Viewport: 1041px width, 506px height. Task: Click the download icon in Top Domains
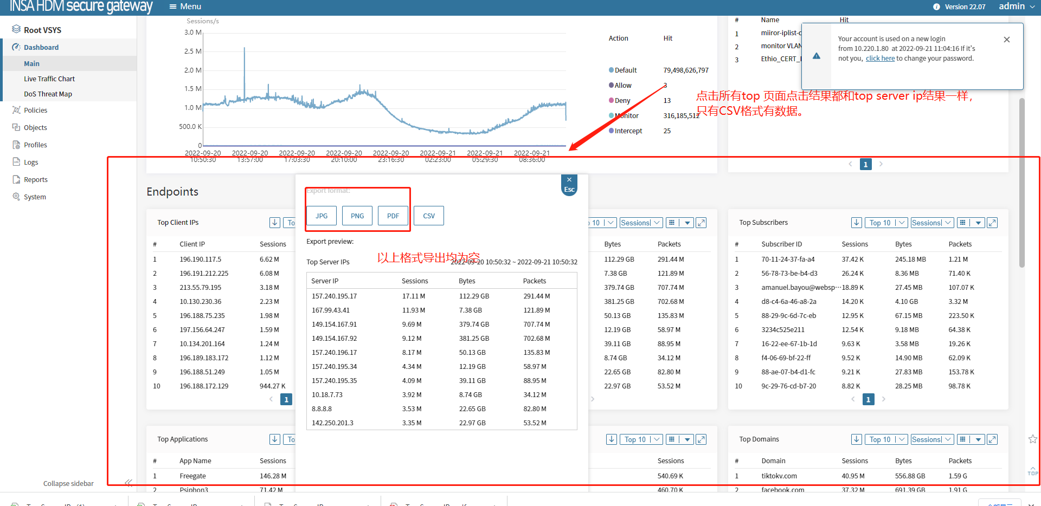click(857, 439)
